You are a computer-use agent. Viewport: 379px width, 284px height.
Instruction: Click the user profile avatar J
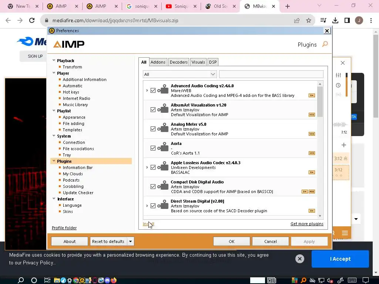point(359,21)
